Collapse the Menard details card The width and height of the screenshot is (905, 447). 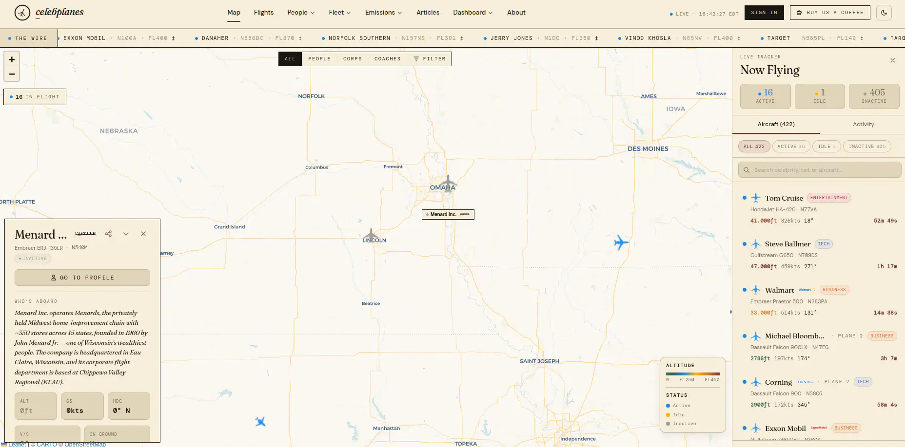point(126,234)
